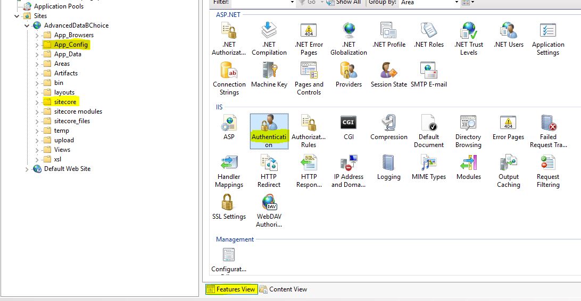Switch to Features View tab
This screenshot has width=581, height=301.
click(231, 289)
